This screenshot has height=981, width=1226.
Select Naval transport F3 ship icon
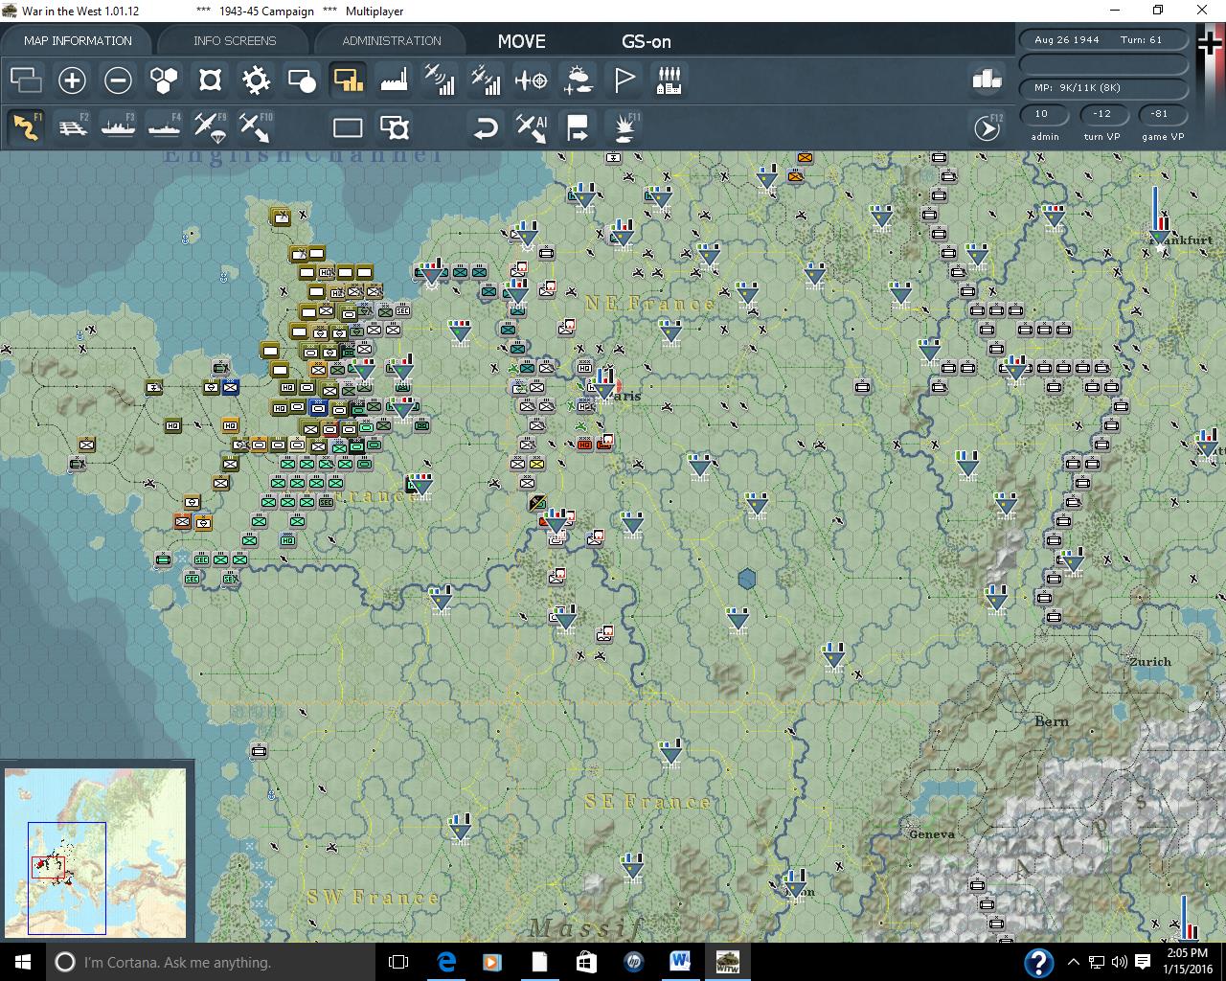tap(118, 127)
